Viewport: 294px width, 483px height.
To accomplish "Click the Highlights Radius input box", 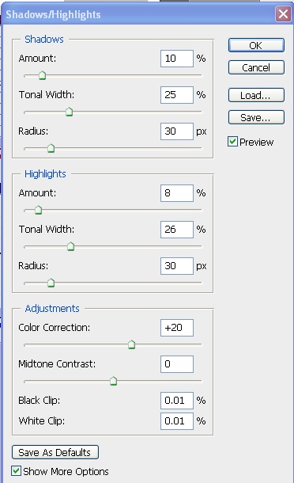I will pos(177,266).
